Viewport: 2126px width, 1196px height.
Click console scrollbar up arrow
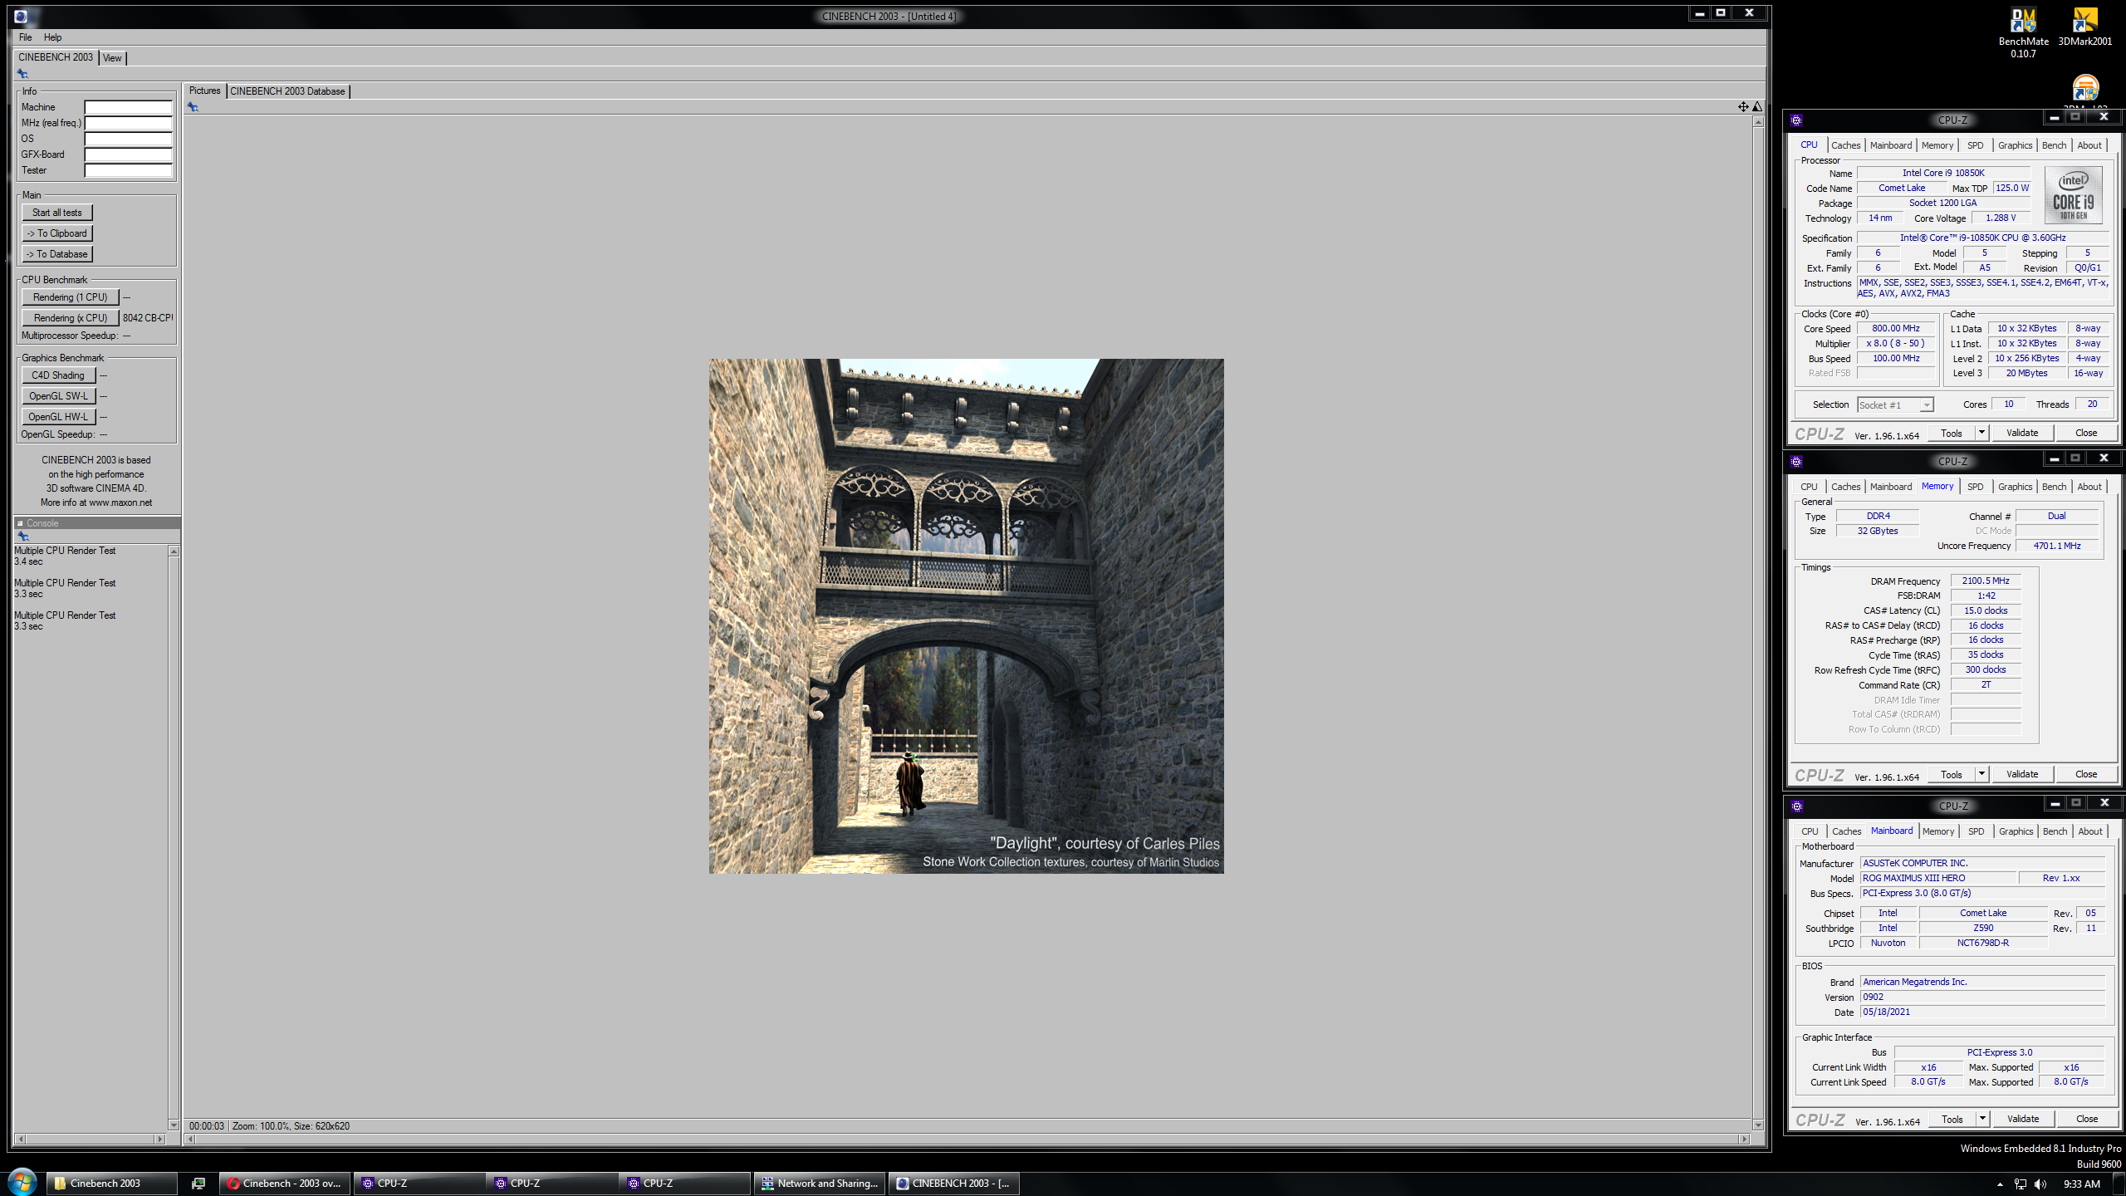click(x=174, y=551)
